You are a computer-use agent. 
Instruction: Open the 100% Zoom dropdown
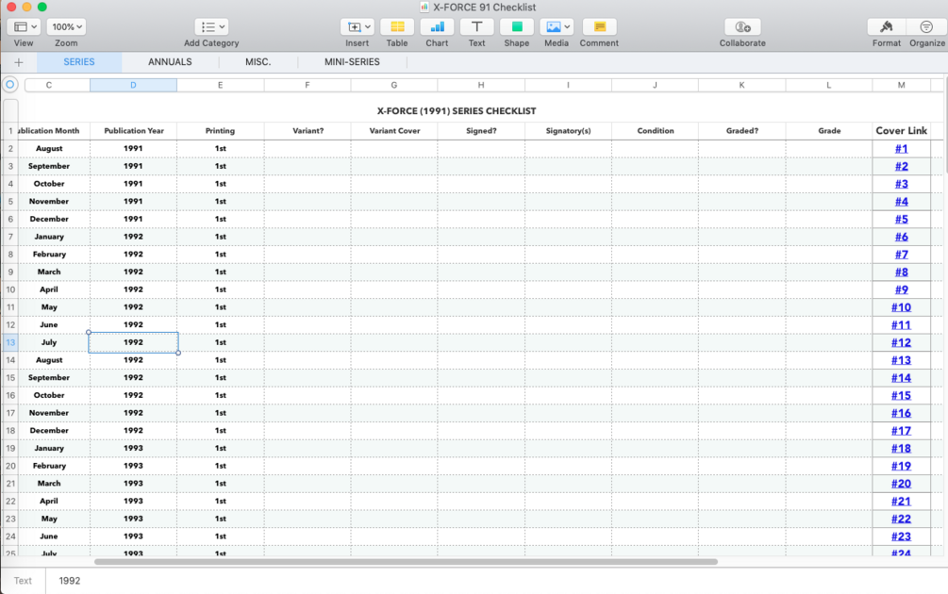point(67,27)
